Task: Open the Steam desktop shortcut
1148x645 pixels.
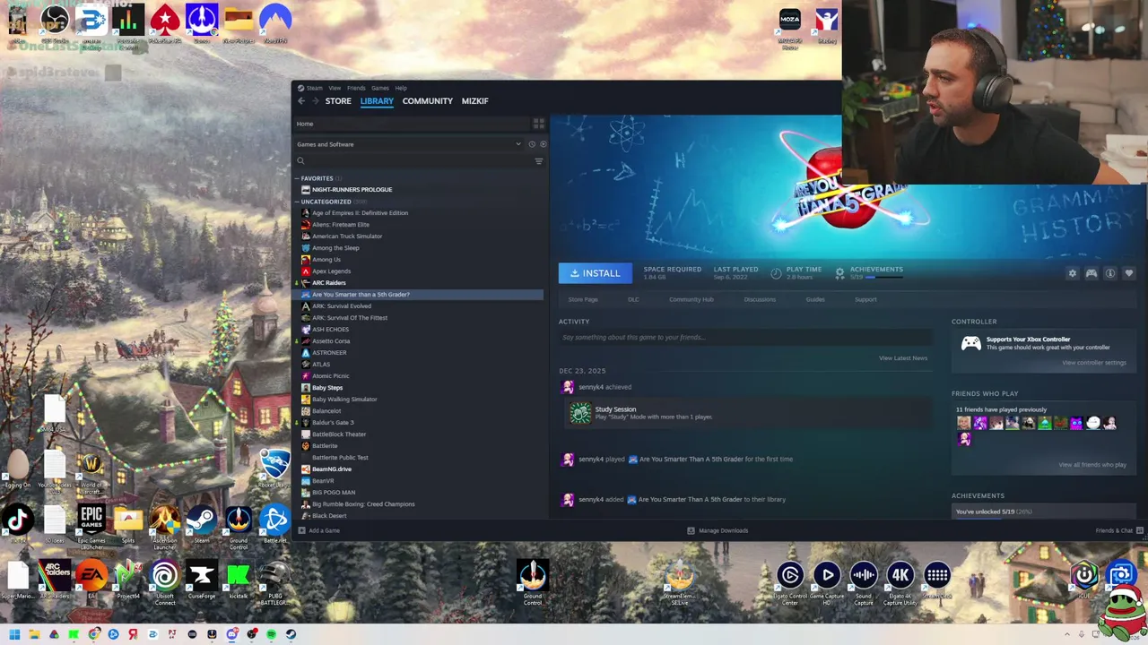Action: point(201,523)
